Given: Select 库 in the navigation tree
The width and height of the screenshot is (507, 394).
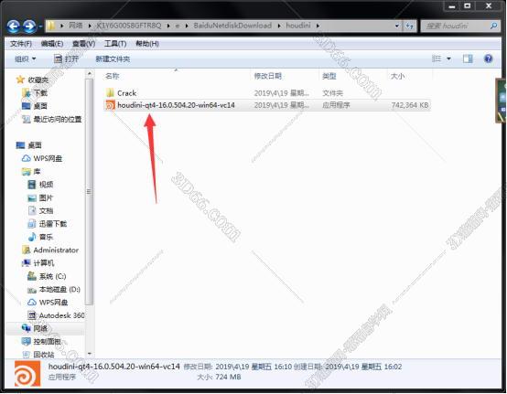Looking at the screenshot, I should pyautogui.click(x=37, y=172).
